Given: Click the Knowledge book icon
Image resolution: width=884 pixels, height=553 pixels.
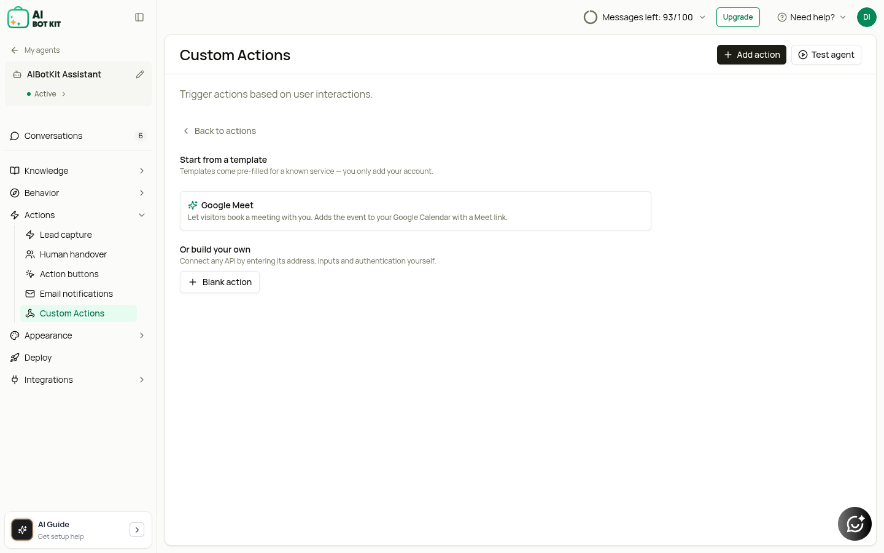Looking at the screenshot, I should (15, 171).
